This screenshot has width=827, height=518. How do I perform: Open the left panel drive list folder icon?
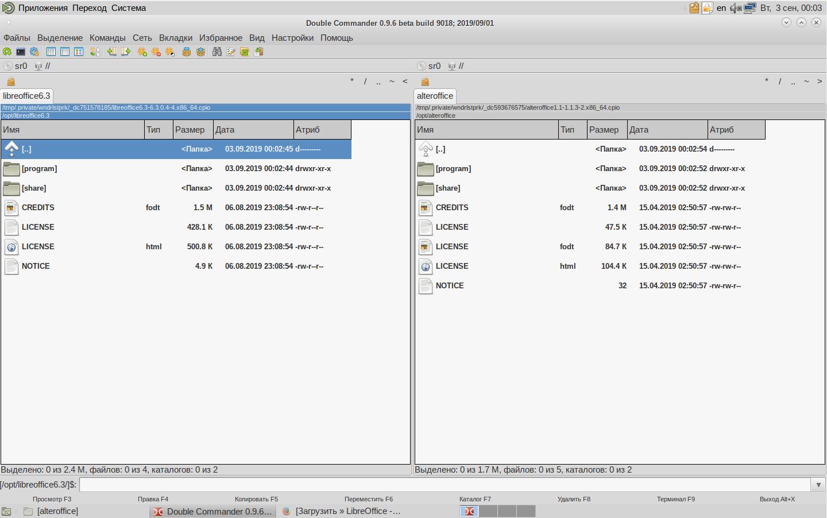tap(11, 82)
